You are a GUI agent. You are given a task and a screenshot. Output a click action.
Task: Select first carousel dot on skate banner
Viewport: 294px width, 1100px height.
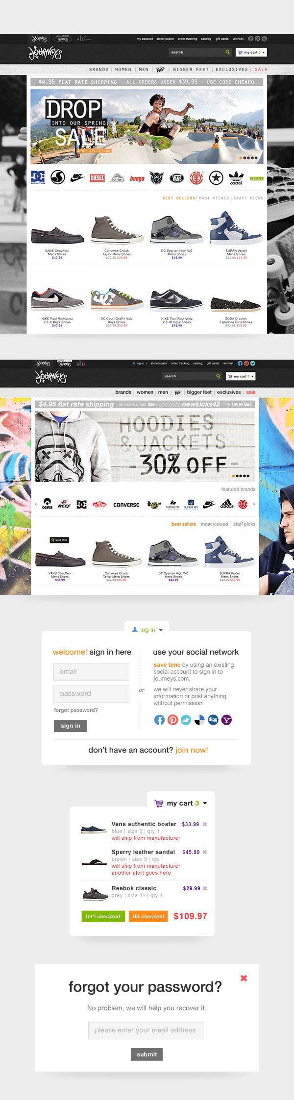[x=240, y=158]
